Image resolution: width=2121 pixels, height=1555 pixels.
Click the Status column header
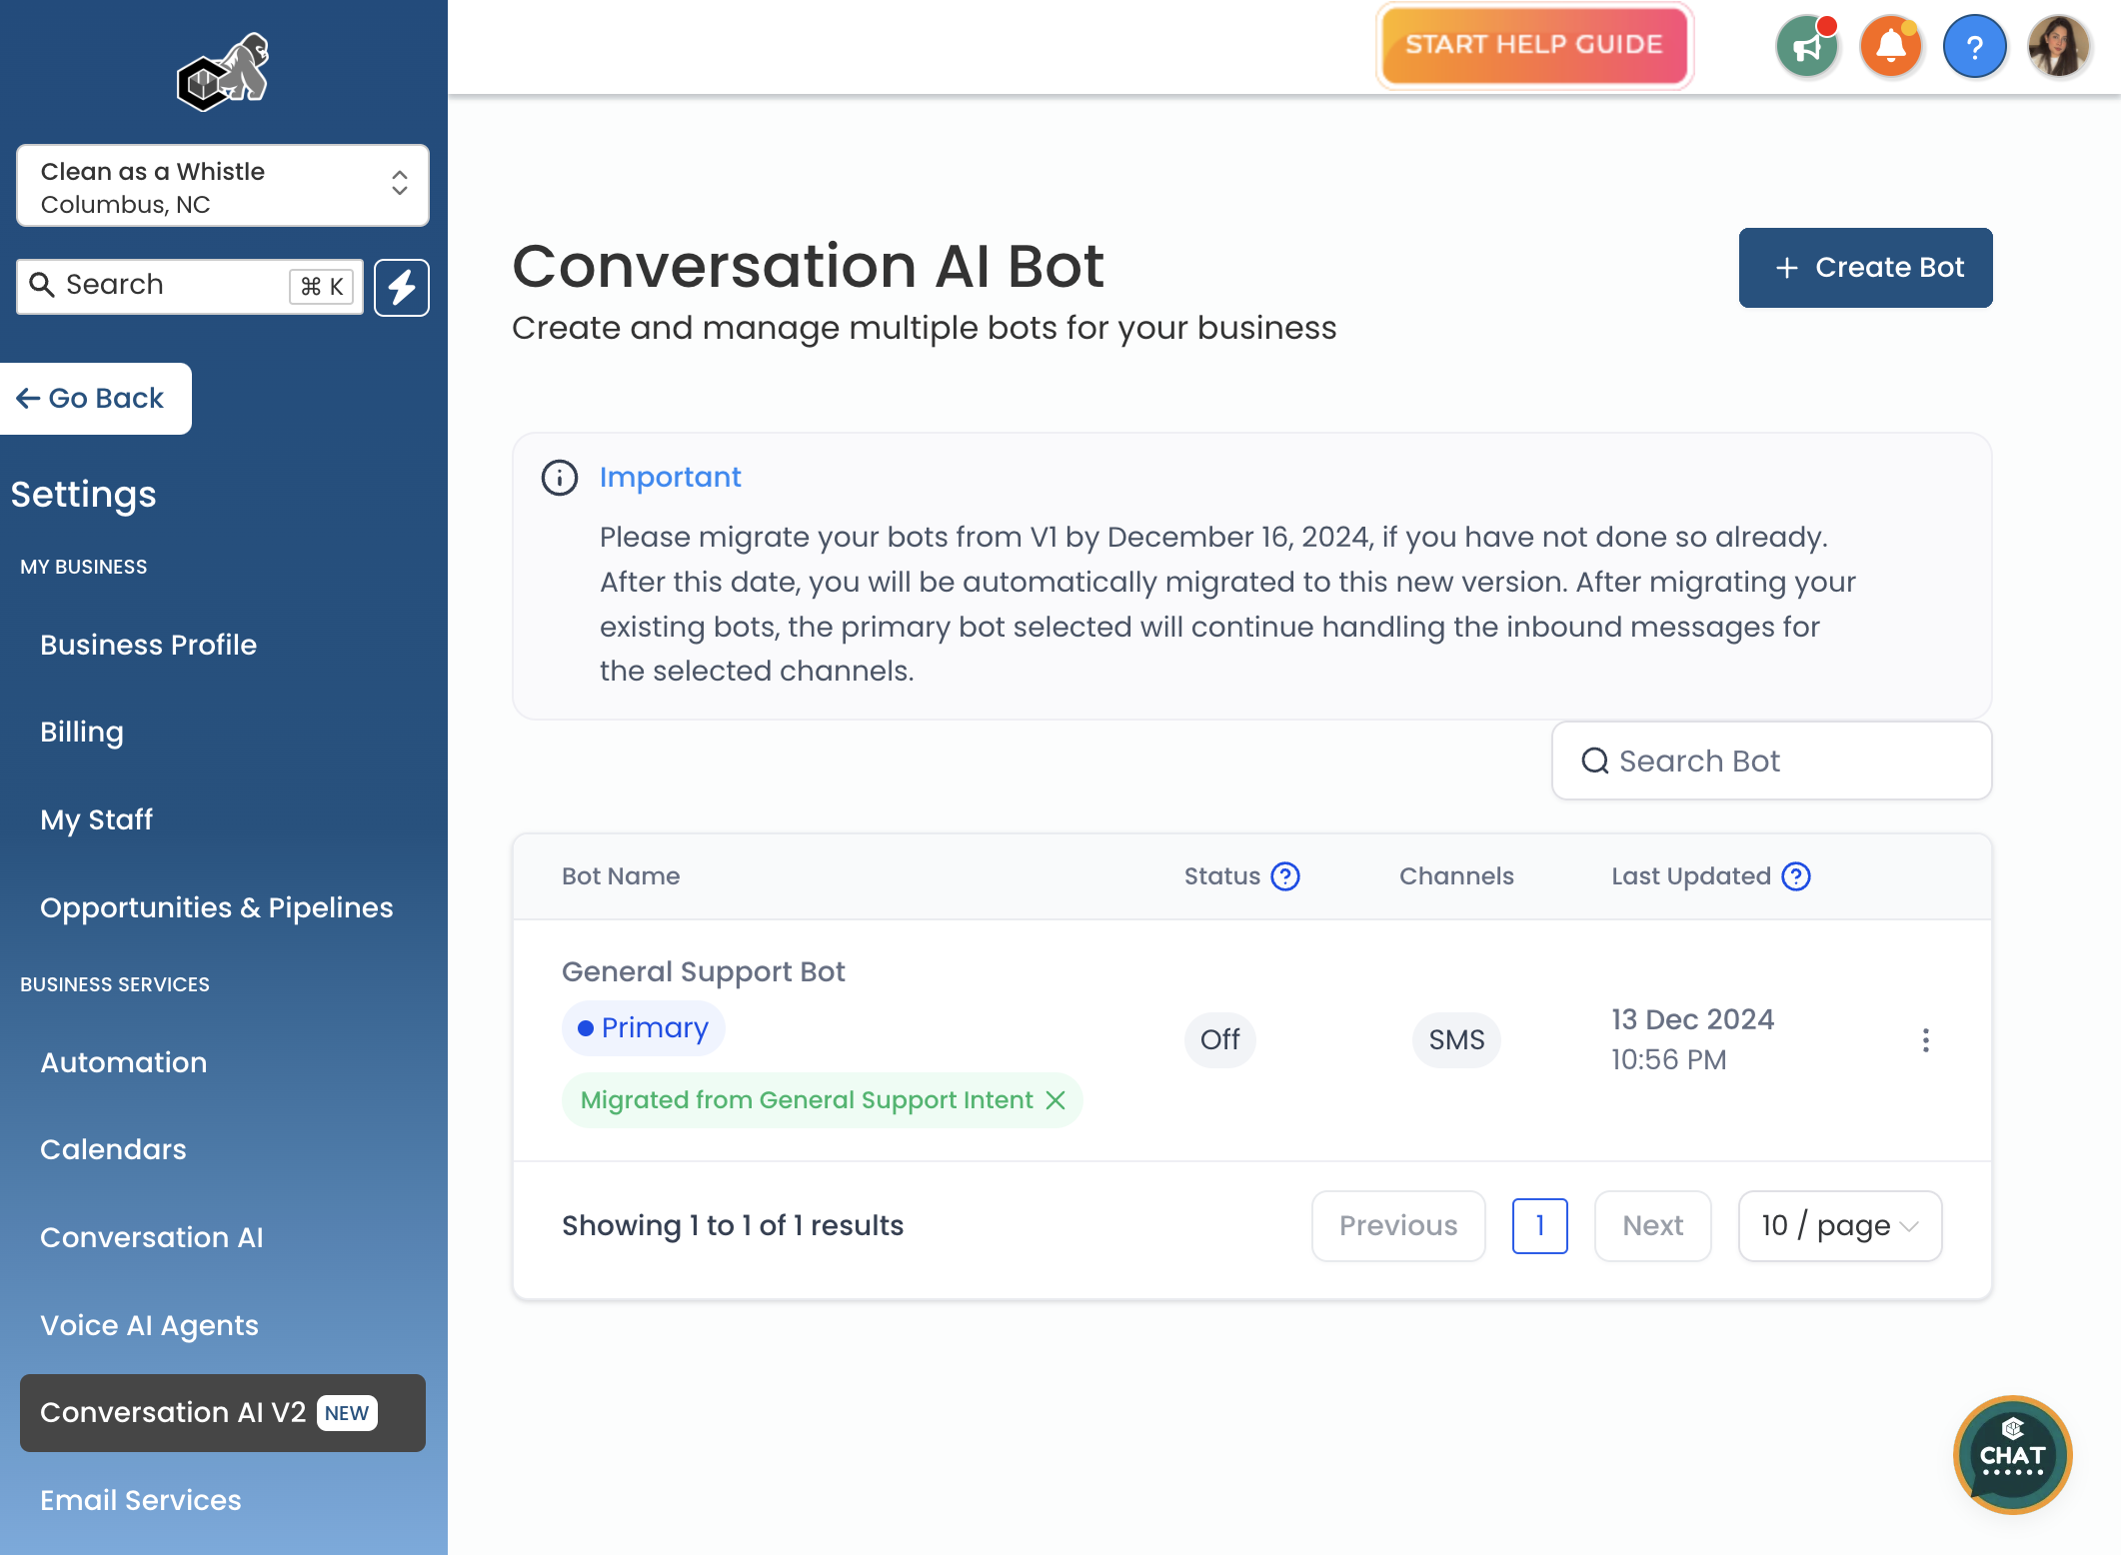pos(1222,876)
